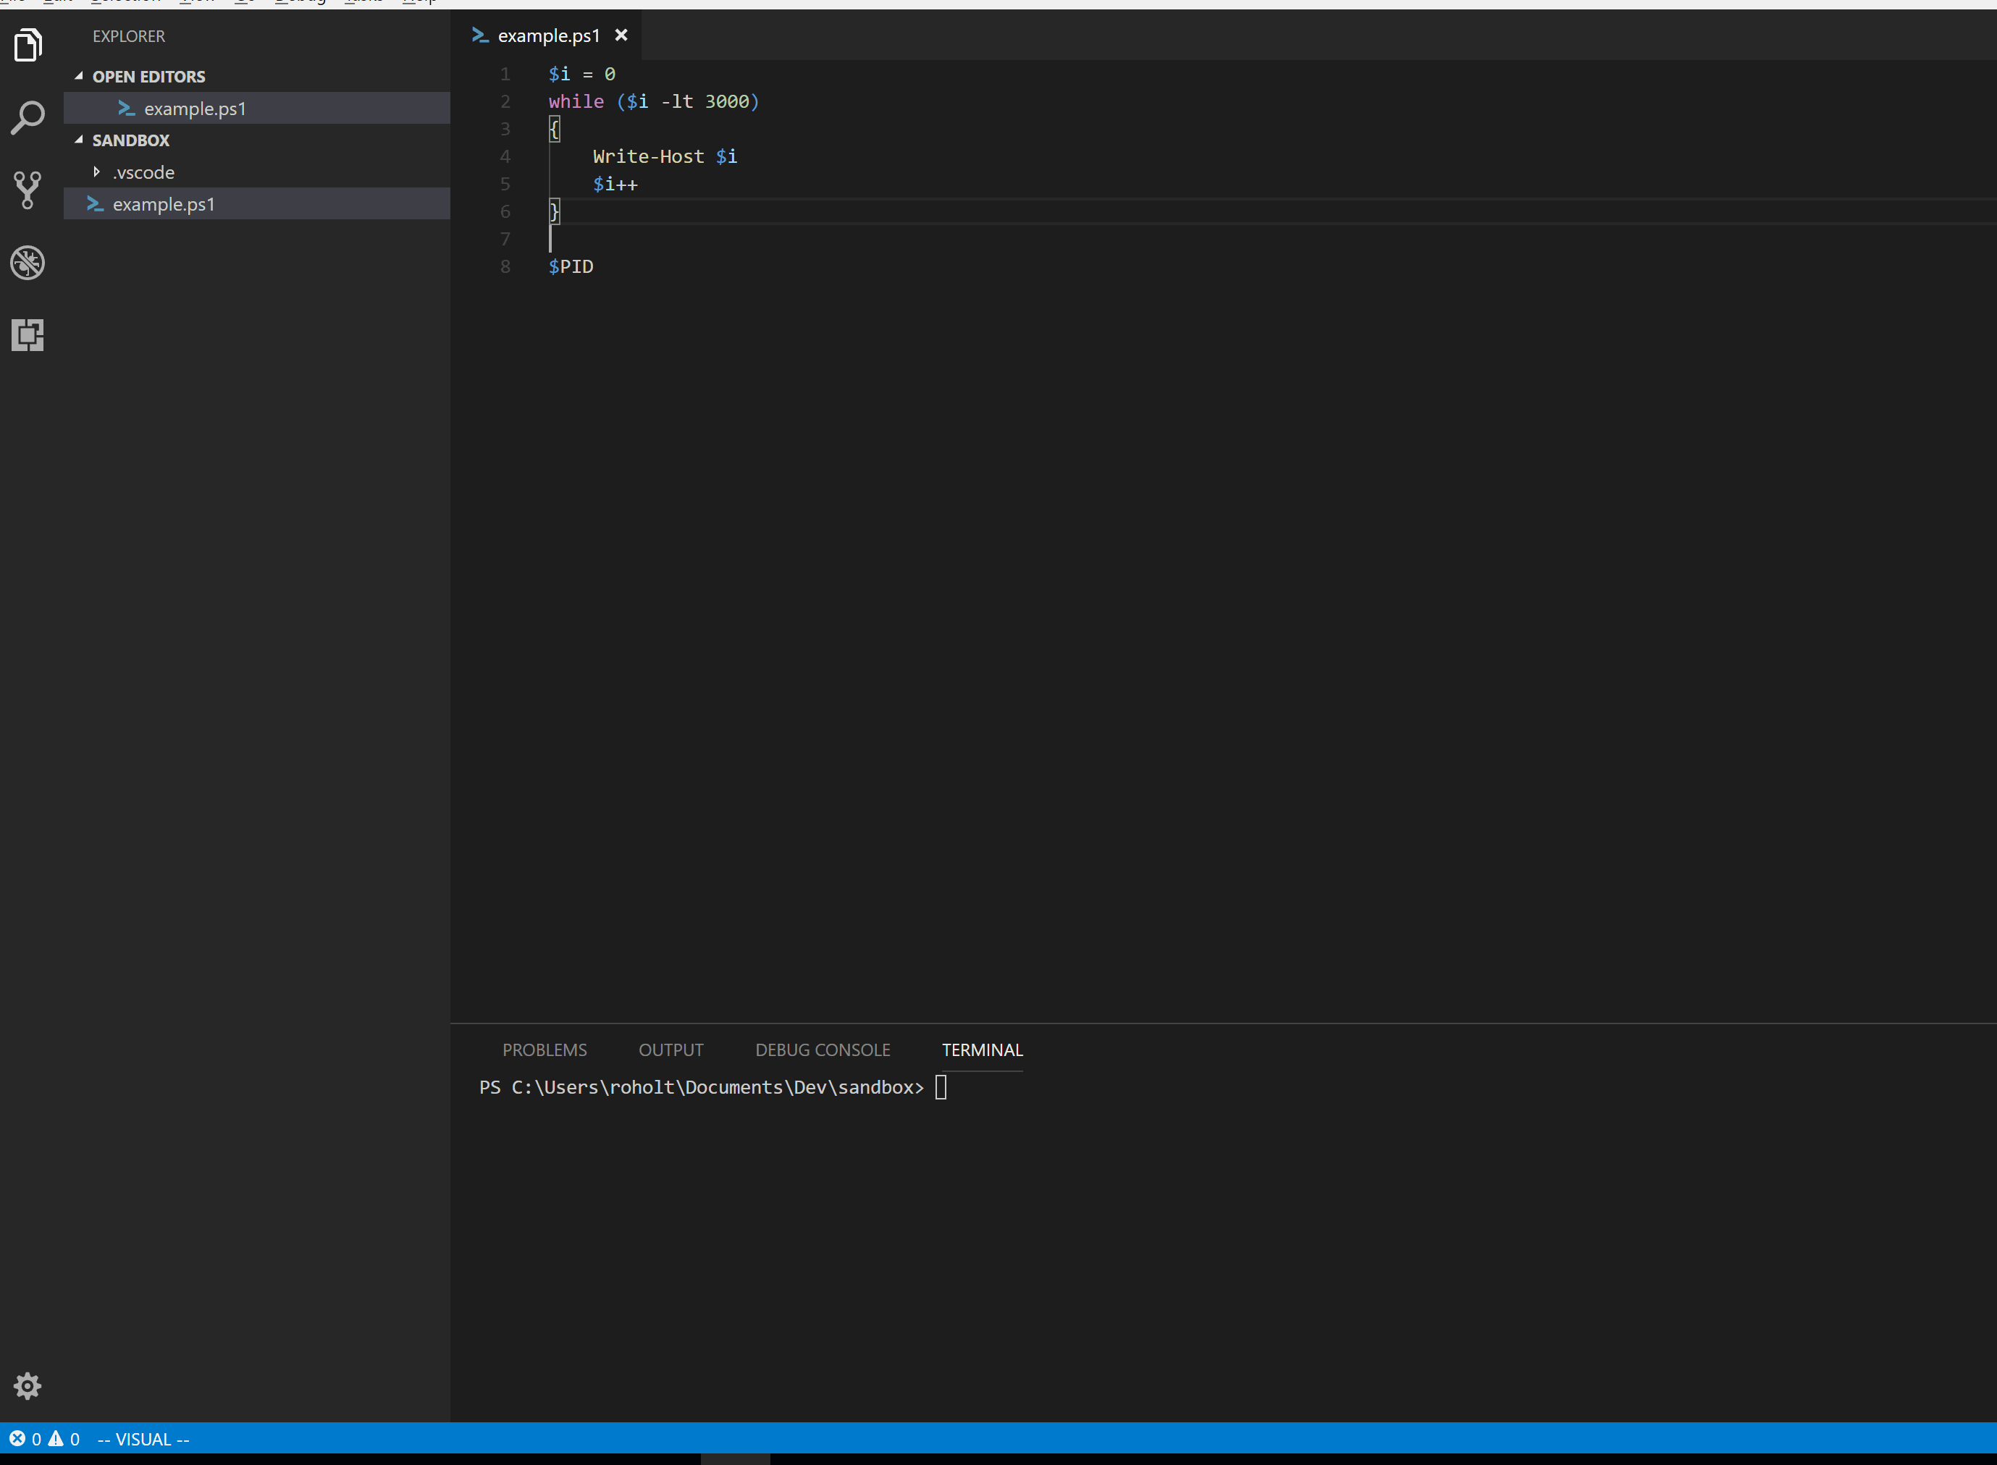
Task: Switch to the Output panel tab
Action: [x=670, y=1050]
